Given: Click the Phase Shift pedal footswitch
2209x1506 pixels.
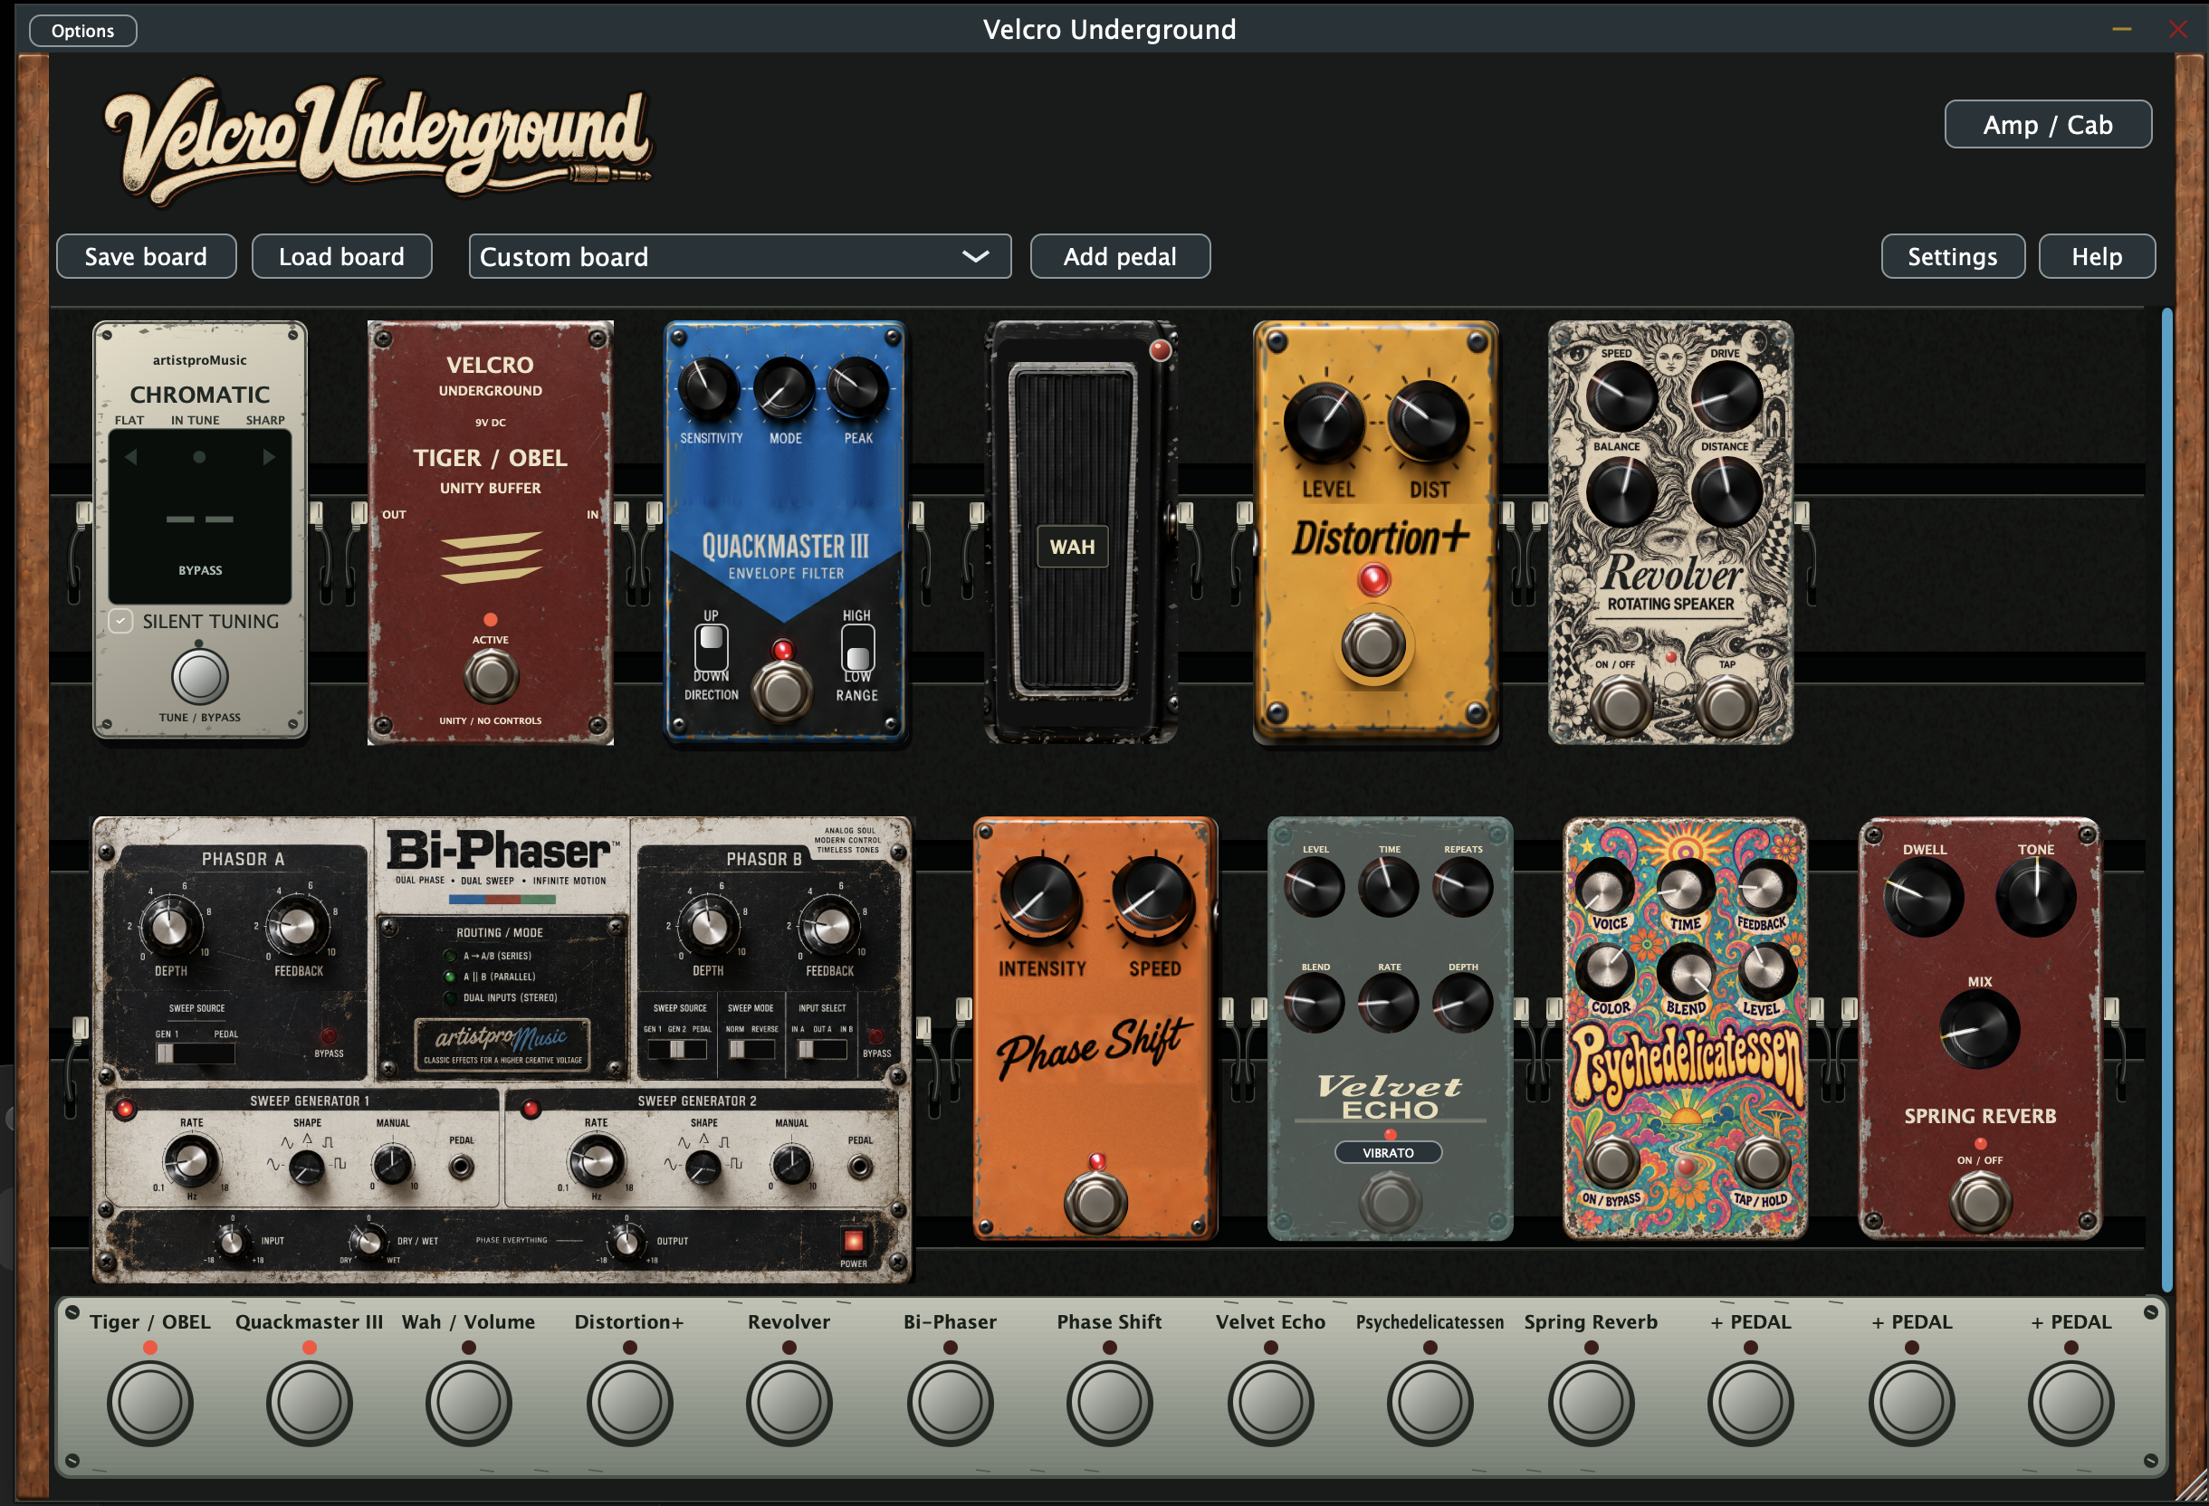Looking at the screenshot, I should click(x=1095, y=1202).
